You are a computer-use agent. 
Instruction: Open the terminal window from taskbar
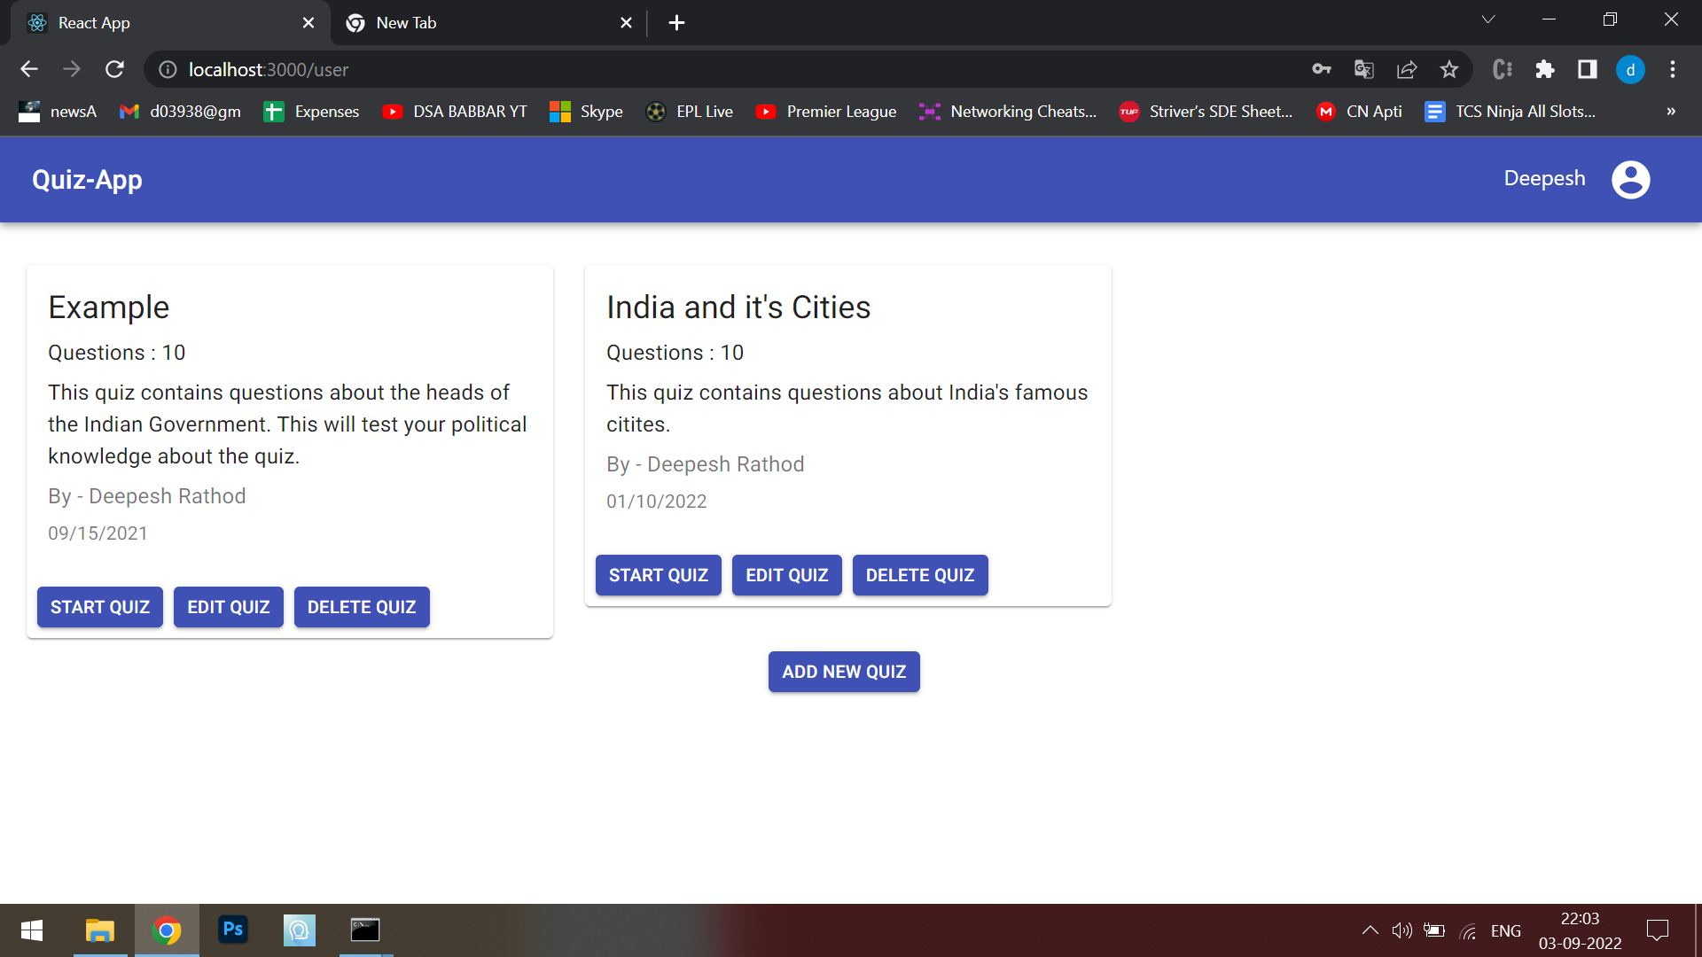click(365, 930)
